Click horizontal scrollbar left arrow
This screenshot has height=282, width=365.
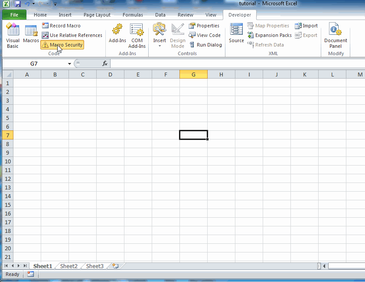click(x=324, y=266)
